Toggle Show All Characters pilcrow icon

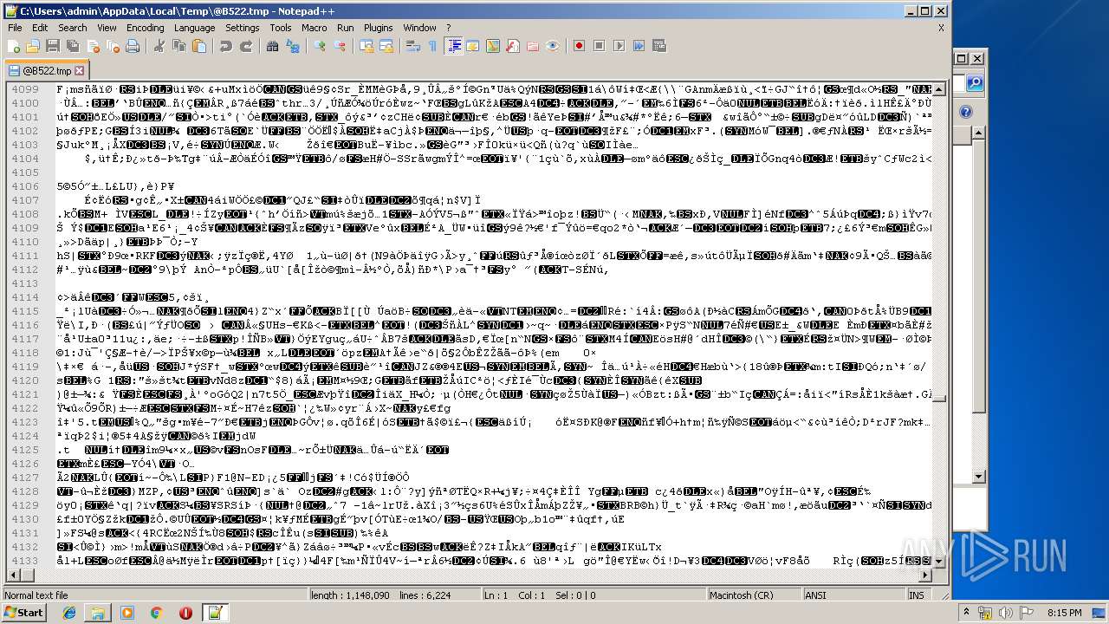(x=433, y=46)
